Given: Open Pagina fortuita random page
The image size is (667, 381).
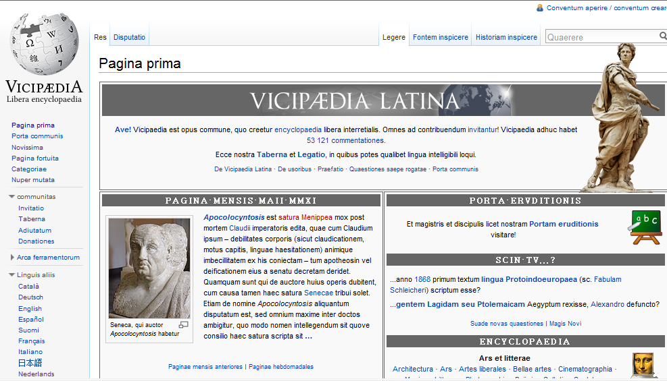Looking at the screenshot, I should tap(35, 158).
